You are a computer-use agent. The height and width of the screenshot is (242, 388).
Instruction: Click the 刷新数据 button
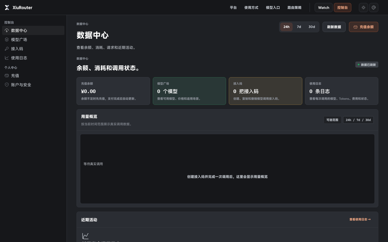click(334, 27)
